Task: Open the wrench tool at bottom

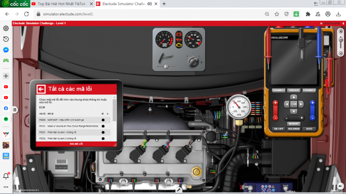Action: coord(179,190)
